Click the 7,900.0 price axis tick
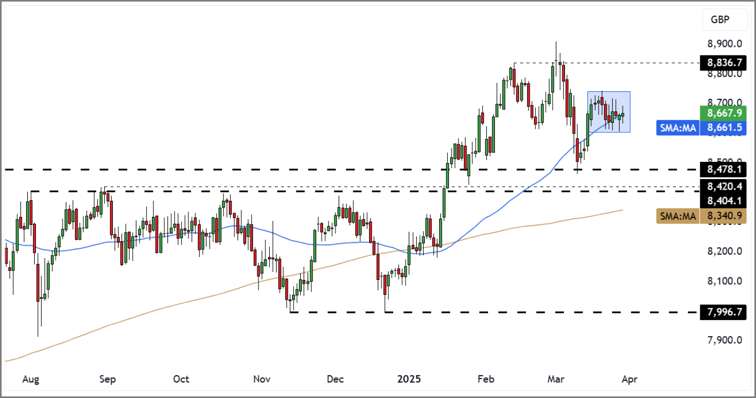 (724, 340)
